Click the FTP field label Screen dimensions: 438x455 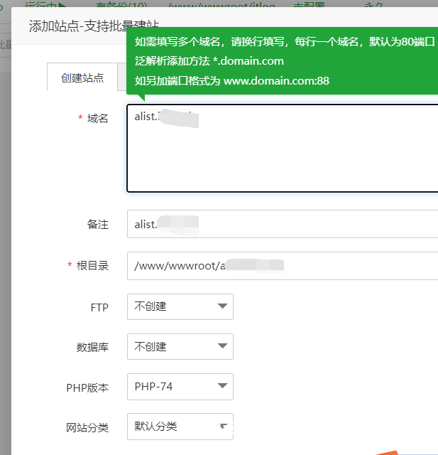pyautogui.click(x=99, y=307)
